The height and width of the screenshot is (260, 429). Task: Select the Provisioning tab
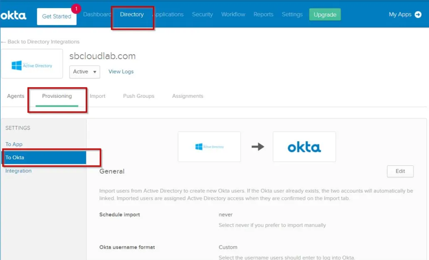[x=57, y=96]
